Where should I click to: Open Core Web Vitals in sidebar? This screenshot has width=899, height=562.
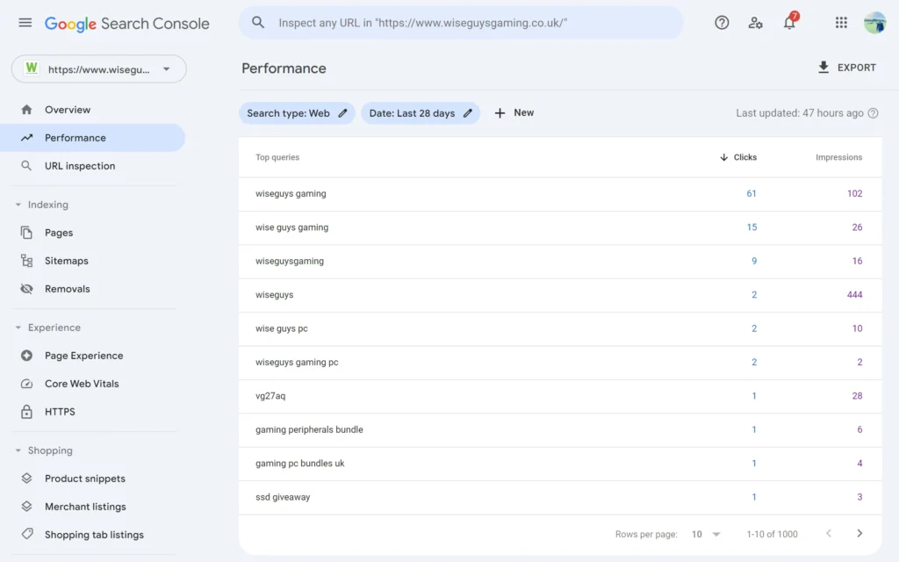tap(82, 384)
